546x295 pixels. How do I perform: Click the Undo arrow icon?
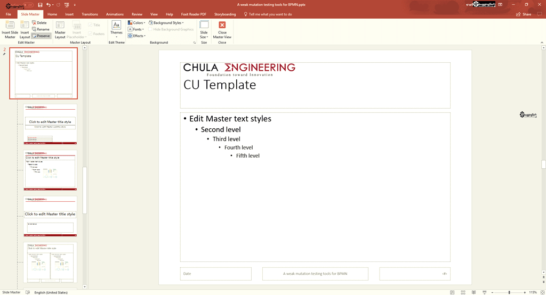tap(49, 5)
